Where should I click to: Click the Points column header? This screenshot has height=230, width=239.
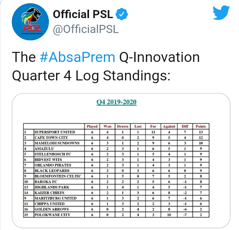(201, 126)
